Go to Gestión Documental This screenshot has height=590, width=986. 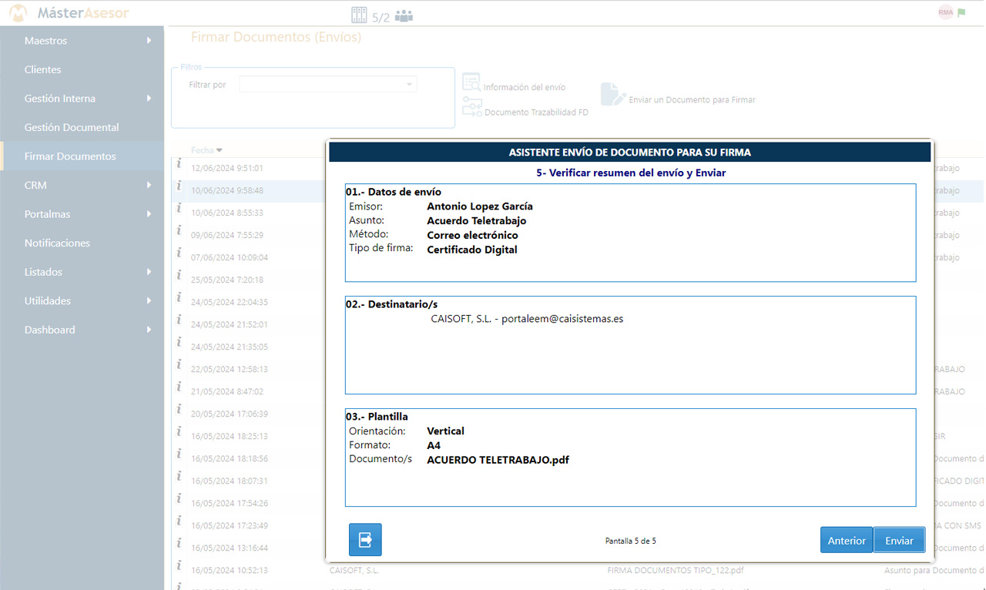pyautogui.click(x=72, y=127)
